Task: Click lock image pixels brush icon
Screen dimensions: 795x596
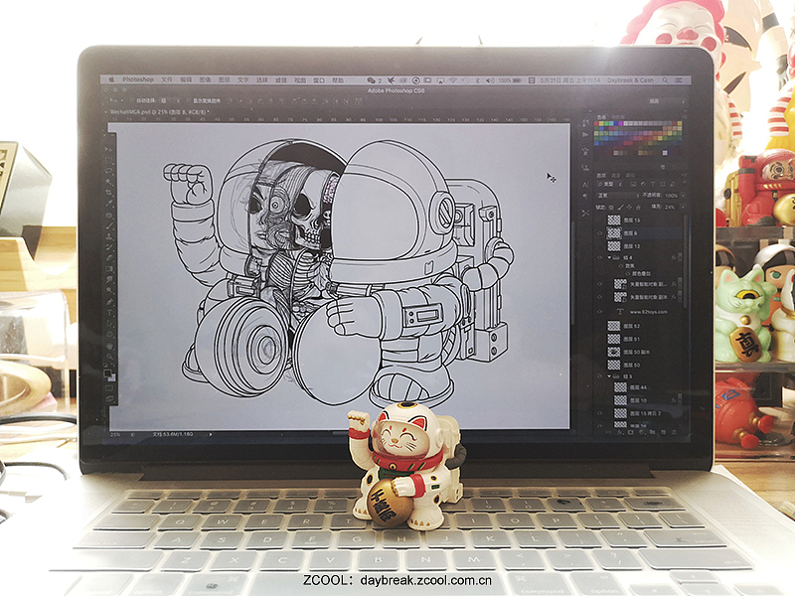Action: point(620,207)
